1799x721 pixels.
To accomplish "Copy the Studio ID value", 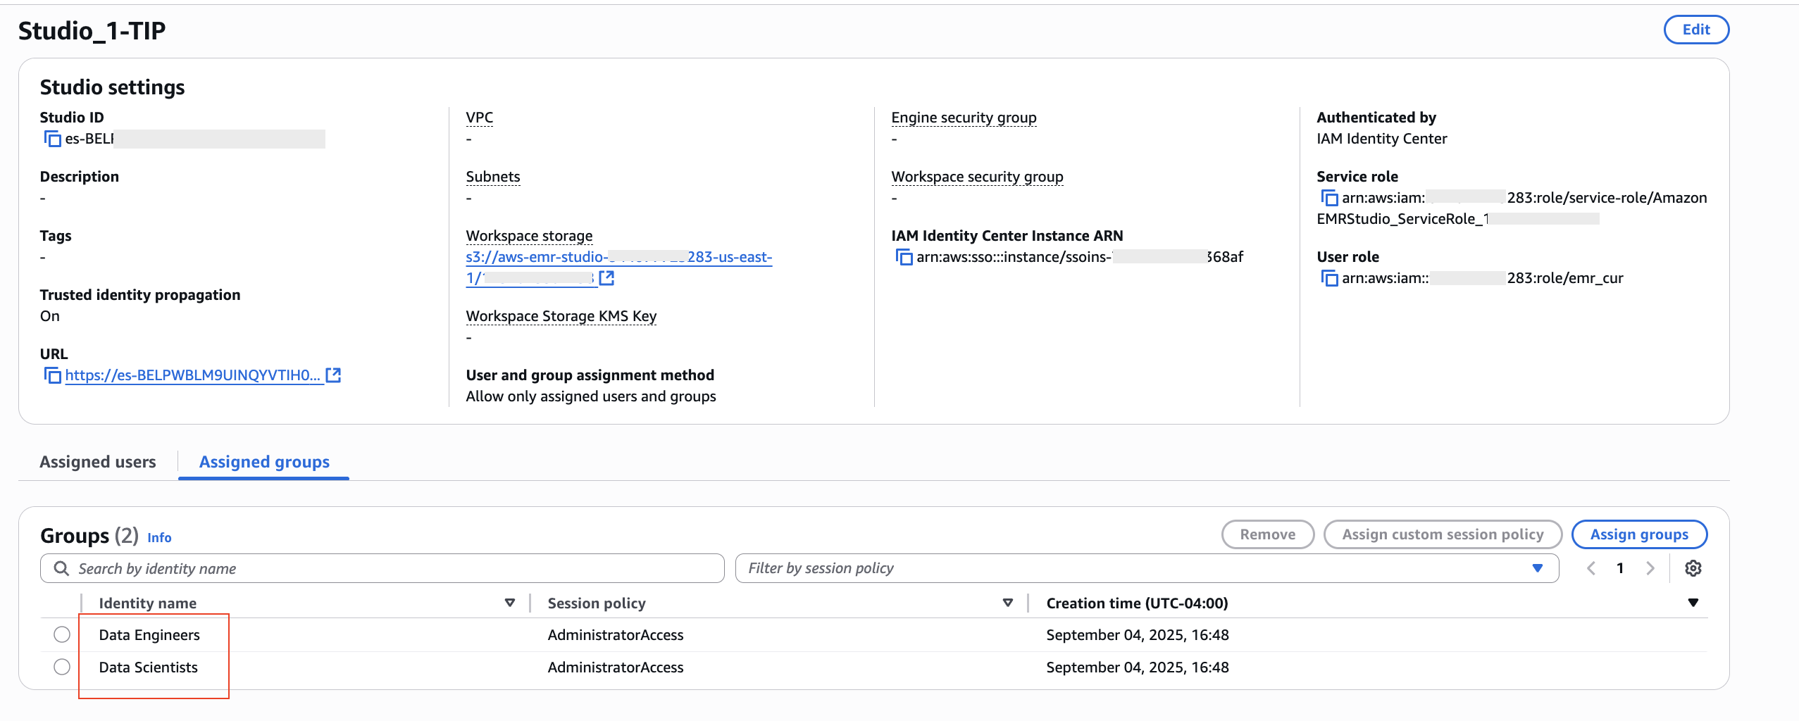I will click(53, 139).
